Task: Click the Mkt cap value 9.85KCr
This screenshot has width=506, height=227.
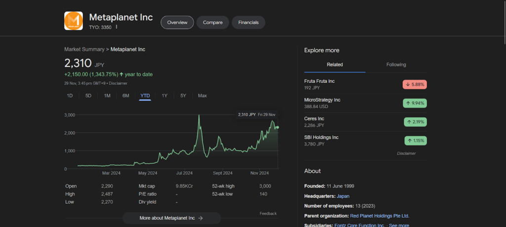Action: [x=184, y=186]
